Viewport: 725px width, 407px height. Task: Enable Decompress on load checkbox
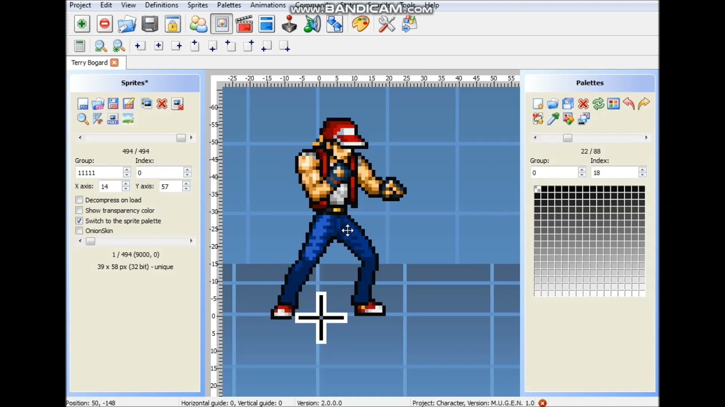79,200
